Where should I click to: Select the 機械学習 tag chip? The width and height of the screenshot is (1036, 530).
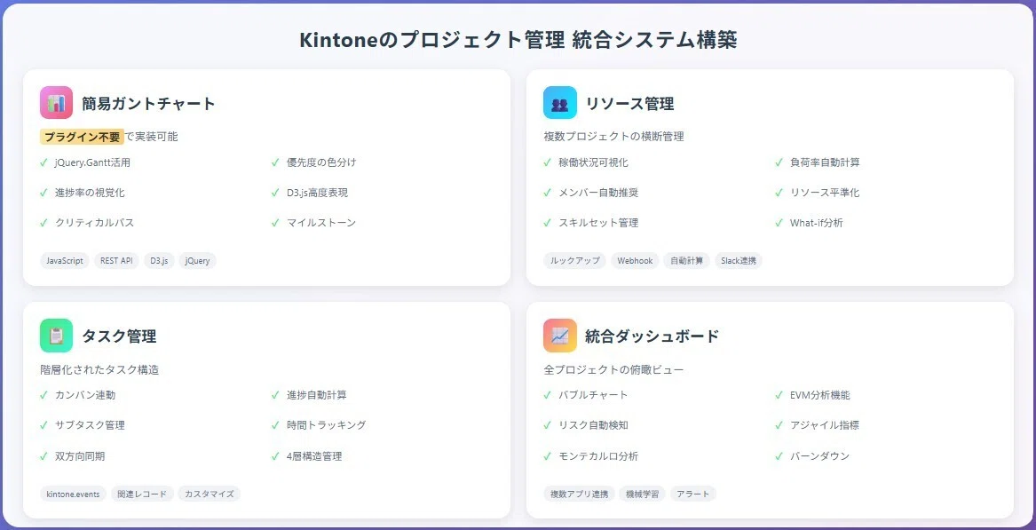coord(642,494)
